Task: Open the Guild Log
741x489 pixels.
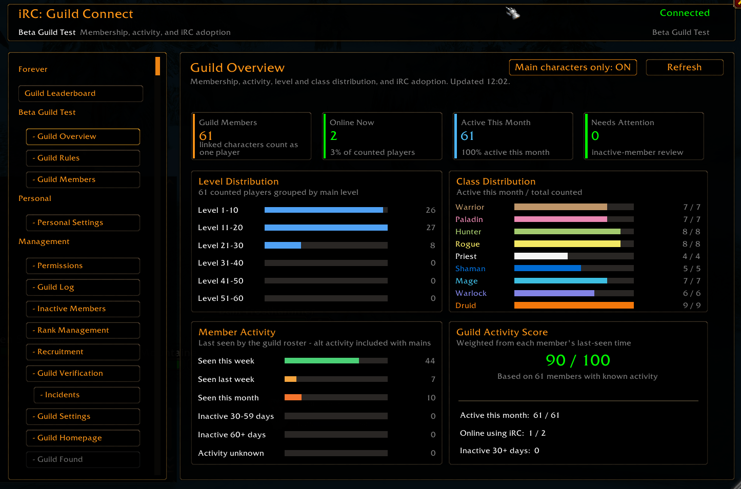Action: coord(83,287)
